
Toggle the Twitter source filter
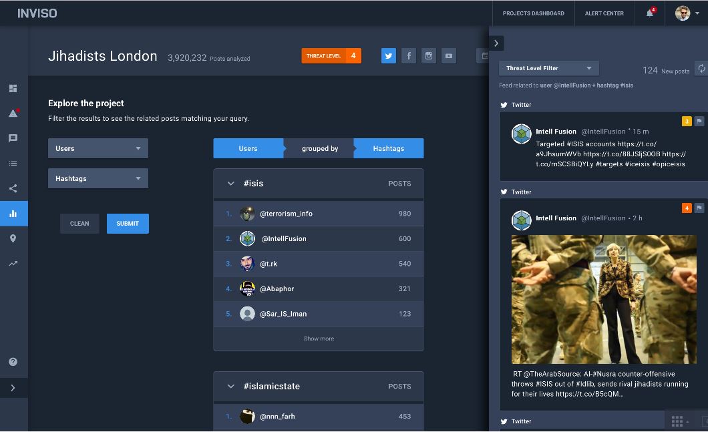coord(389,56)
